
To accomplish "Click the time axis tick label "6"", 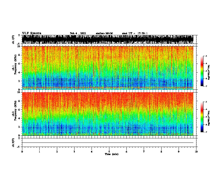I will pyautogui.click(x=127, y=152).
